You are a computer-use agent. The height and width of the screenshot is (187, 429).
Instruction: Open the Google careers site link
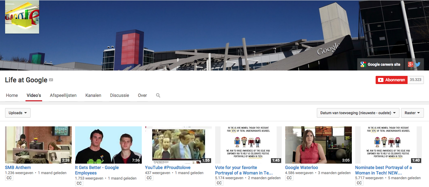(x=380, y=64)
